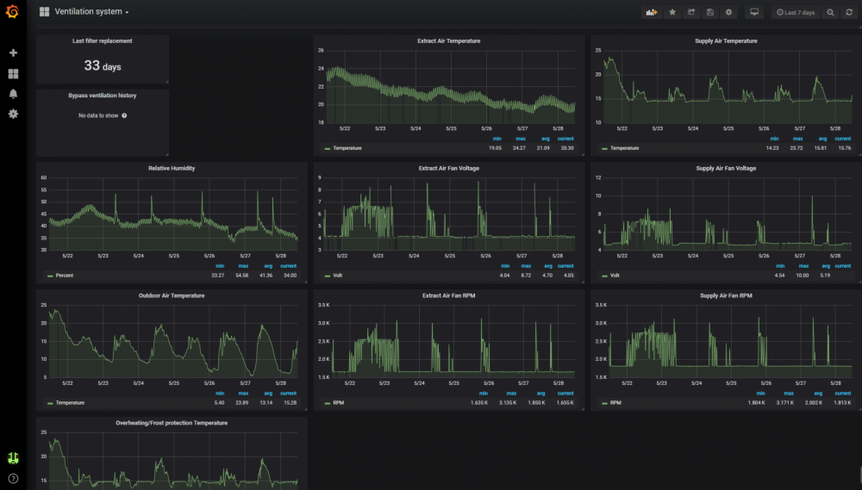The image size is (862, 490).
Task: Click the Share dashboard icon
Action: [691, 12]
